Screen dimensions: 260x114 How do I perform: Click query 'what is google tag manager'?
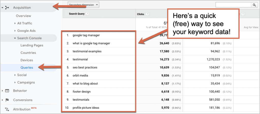pos(91,43)
